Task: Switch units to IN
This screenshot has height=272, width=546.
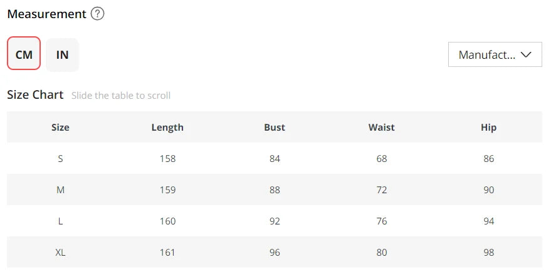Action: (x=62, y=54)
